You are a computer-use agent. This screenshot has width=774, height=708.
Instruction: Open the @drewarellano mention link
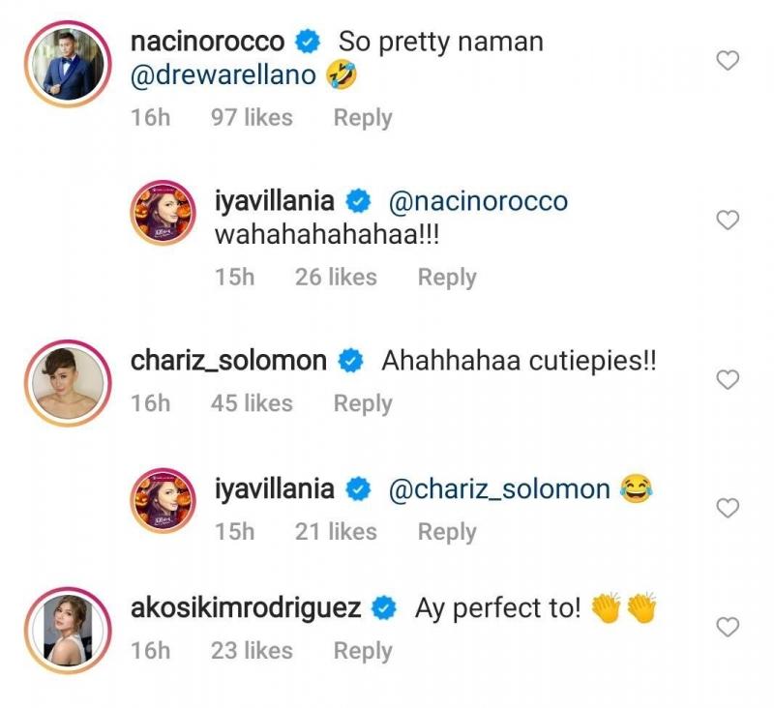pos(223,74)
